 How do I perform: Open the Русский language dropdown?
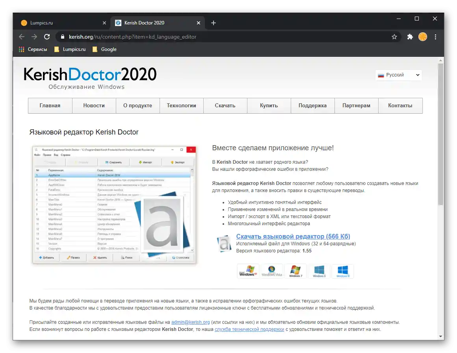point(398,75)
